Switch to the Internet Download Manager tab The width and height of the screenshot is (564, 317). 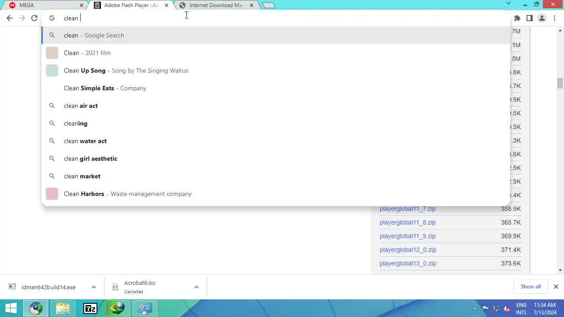(215, 5)
